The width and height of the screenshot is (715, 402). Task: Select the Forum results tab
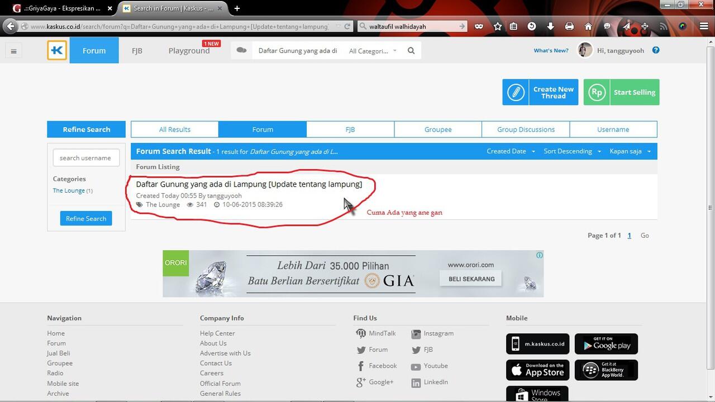tap(263, 130)
